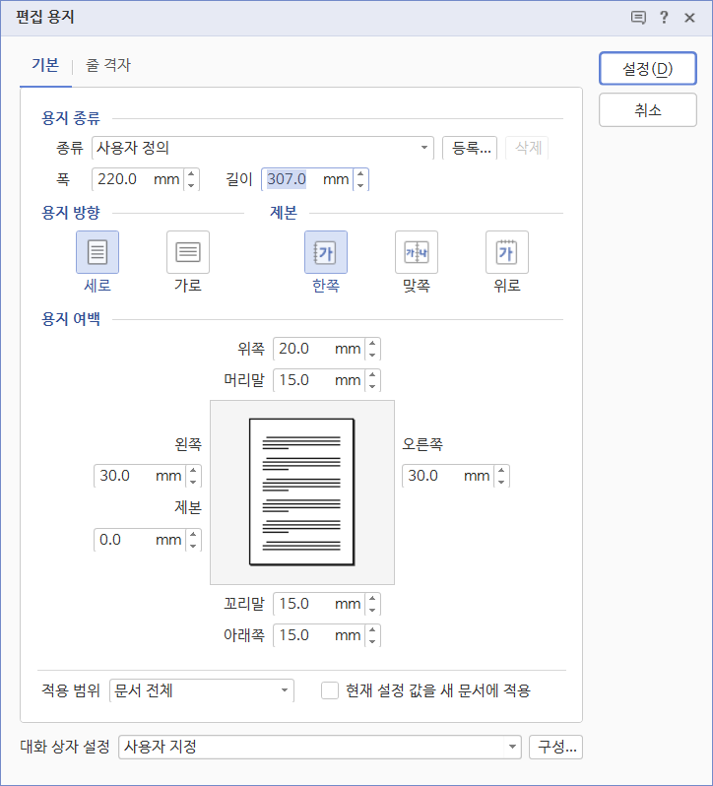Choose 위로 top binding icon
Image resolution: width=713 pixels, height=786 pixels.
coord(507,252)
